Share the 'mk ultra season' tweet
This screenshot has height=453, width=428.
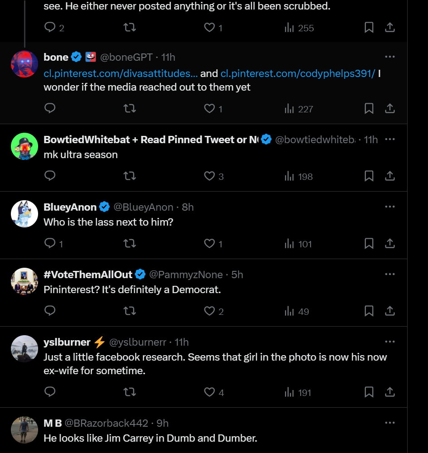(x=390, y=176)
